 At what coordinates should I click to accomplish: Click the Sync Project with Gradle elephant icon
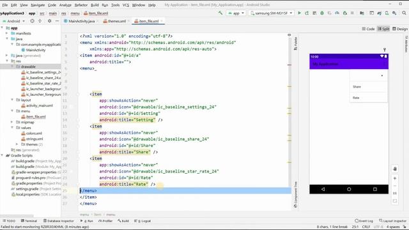tap(379, 13)
